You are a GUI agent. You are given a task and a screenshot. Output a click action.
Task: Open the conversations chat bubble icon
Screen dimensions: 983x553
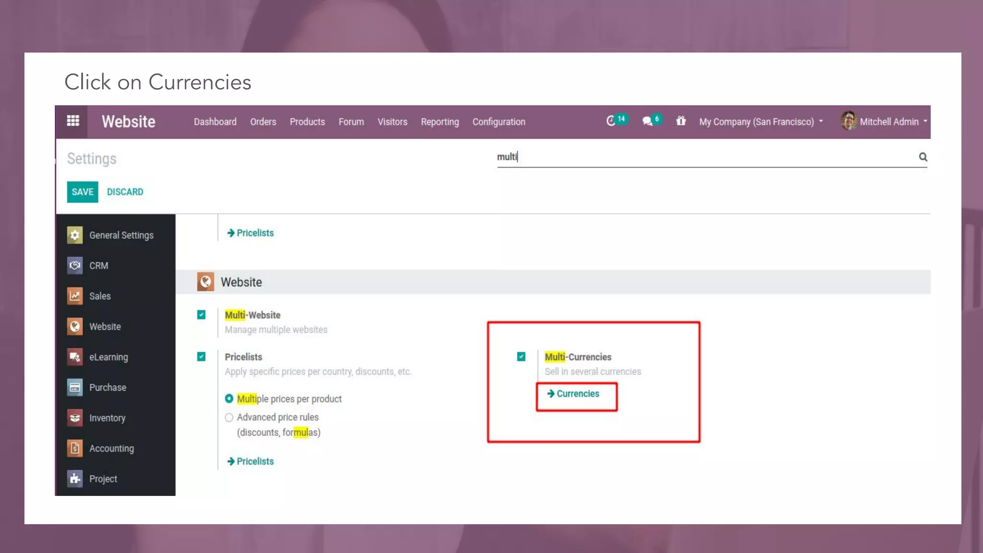click(x=647, y=121)
